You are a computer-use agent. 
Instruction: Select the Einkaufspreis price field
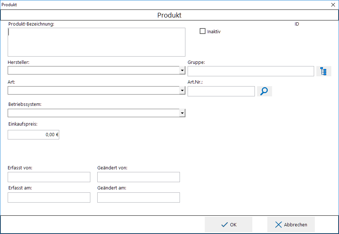(x=33, y=134)
